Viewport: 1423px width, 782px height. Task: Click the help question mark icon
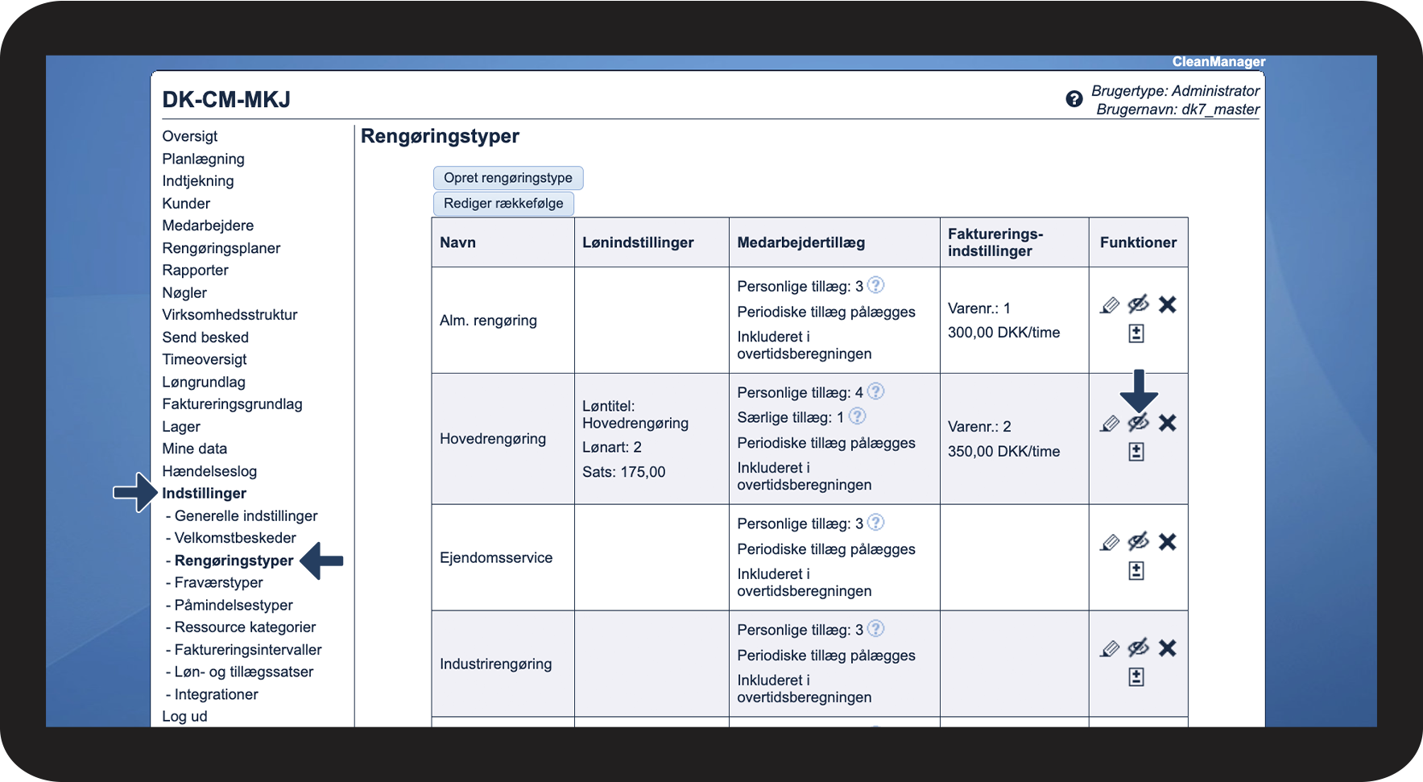pyautogui.click(x=1073, y=99)
